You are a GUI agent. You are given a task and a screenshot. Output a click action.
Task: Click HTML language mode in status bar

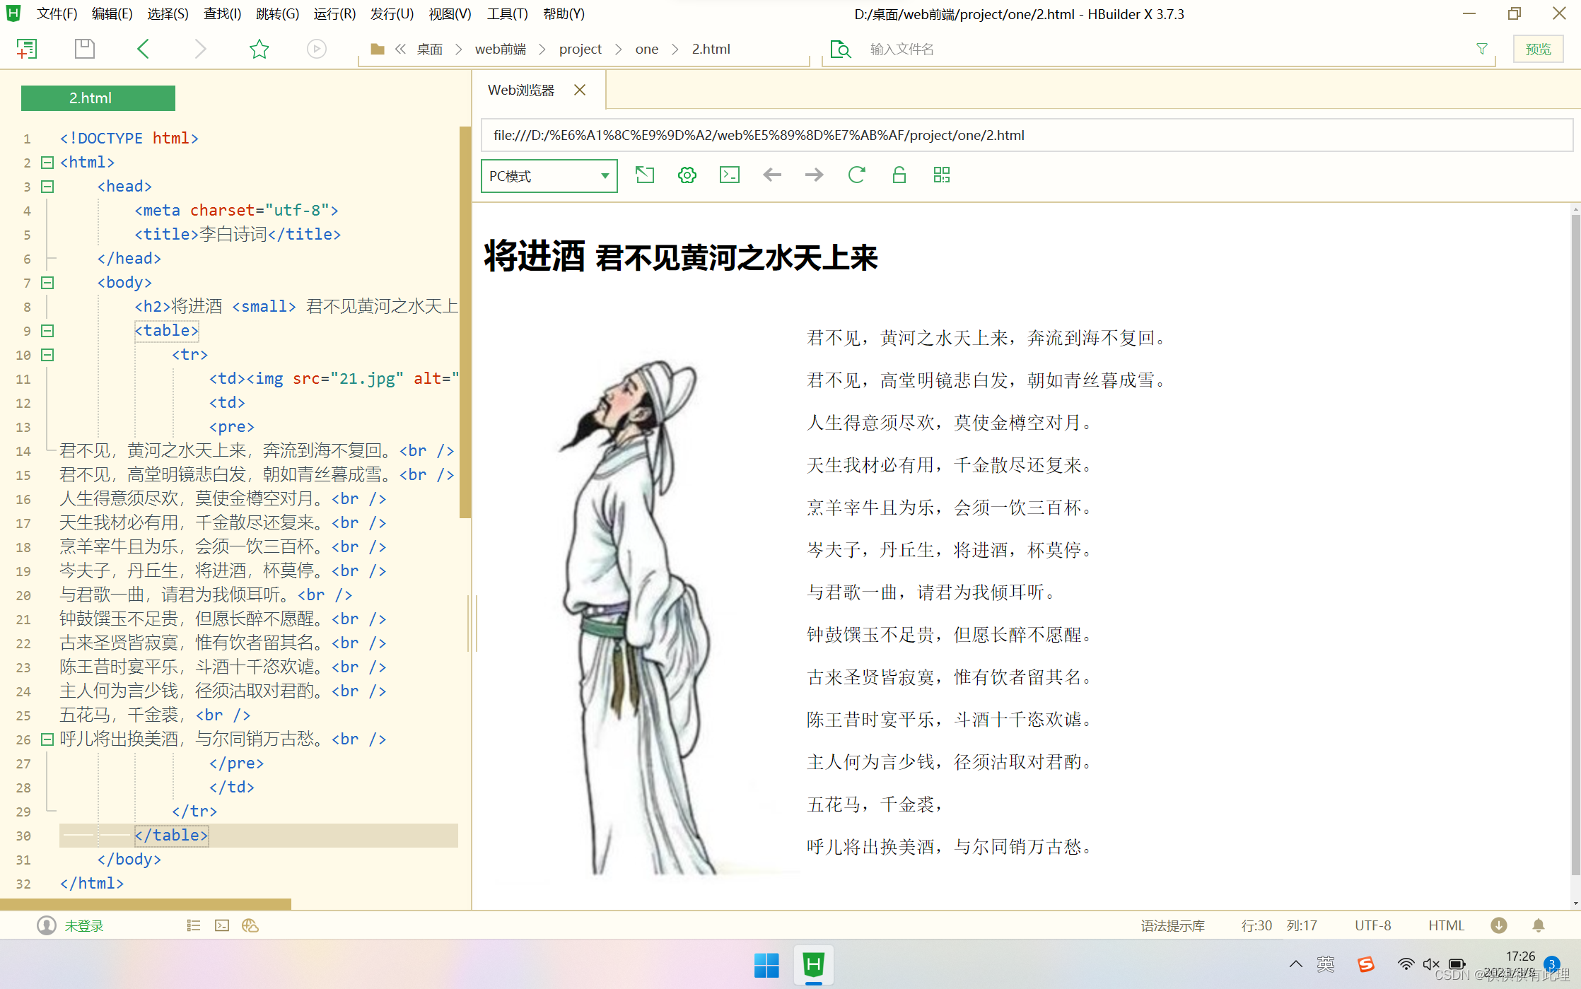click(1446, 925)
